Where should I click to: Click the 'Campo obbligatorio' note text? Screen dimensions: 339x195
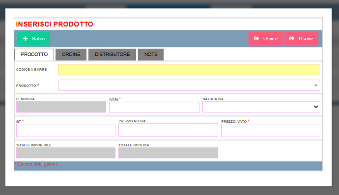pos(37,164)
